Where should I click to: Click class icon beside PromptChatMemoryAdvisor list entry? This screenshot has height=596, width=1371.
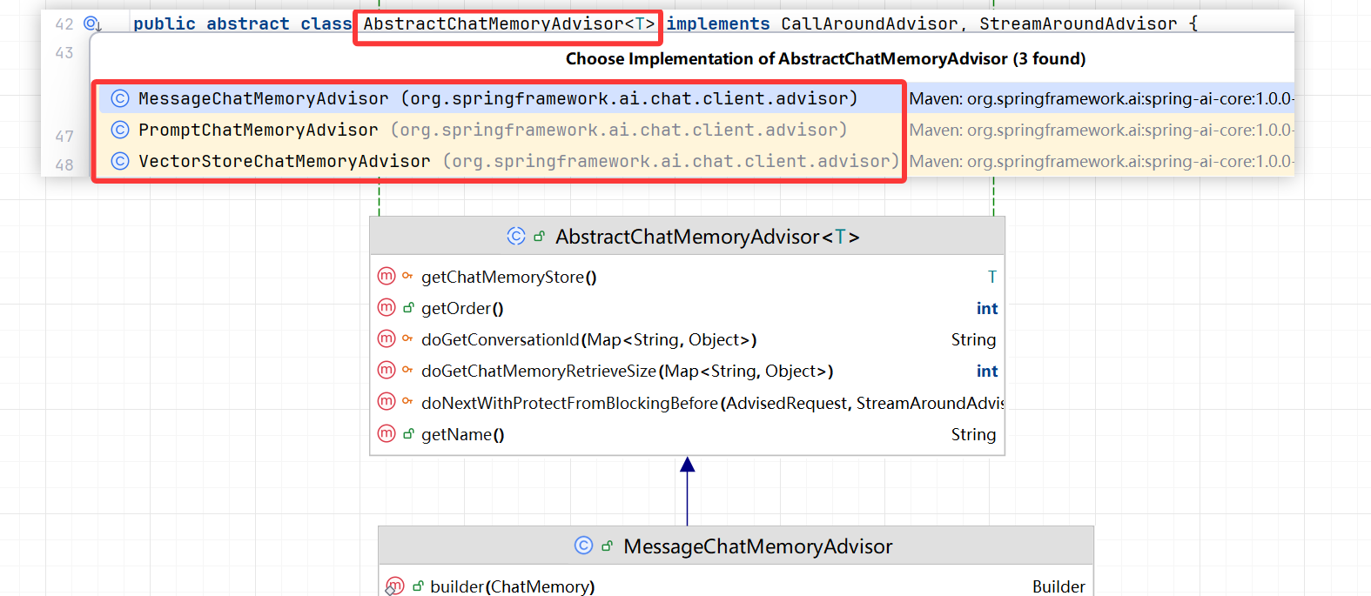pyautogui.click(x=120, y=130)
